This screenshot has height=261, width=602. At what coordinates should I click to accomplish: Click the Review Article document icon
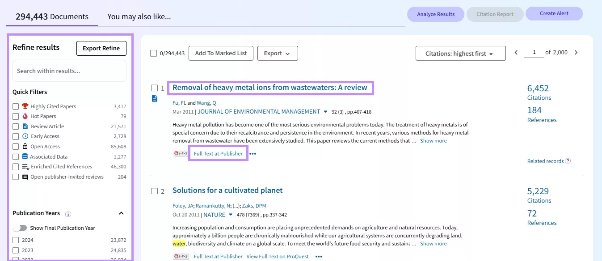point(25,126)
